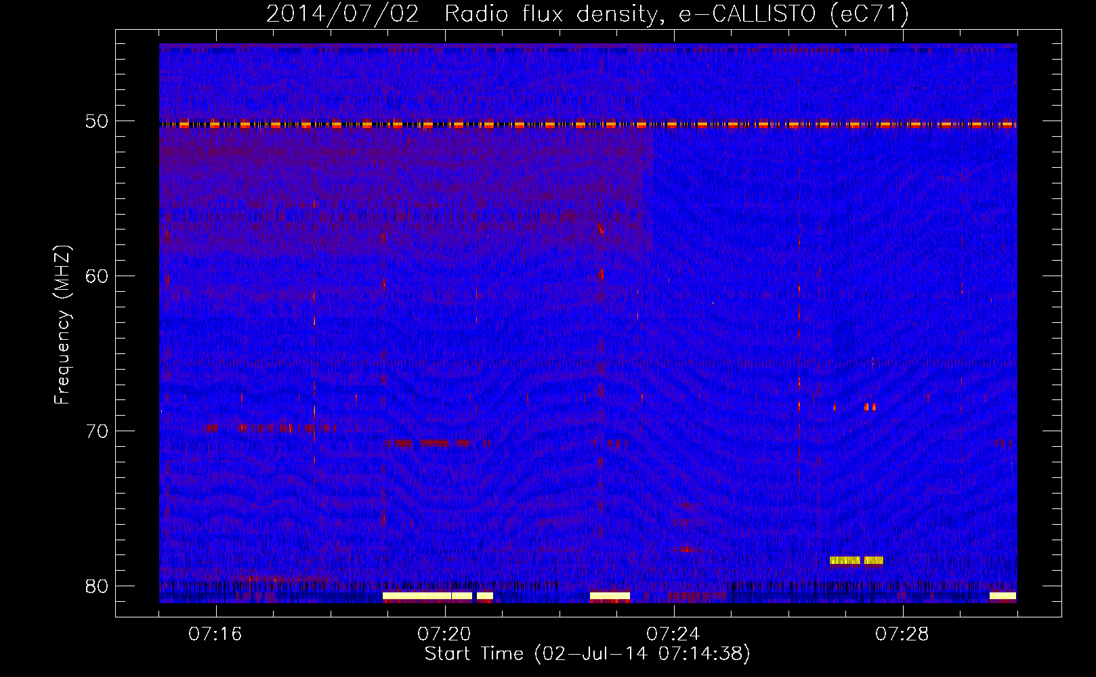Click the 60 frequency tick label

(x=97, y=276)
